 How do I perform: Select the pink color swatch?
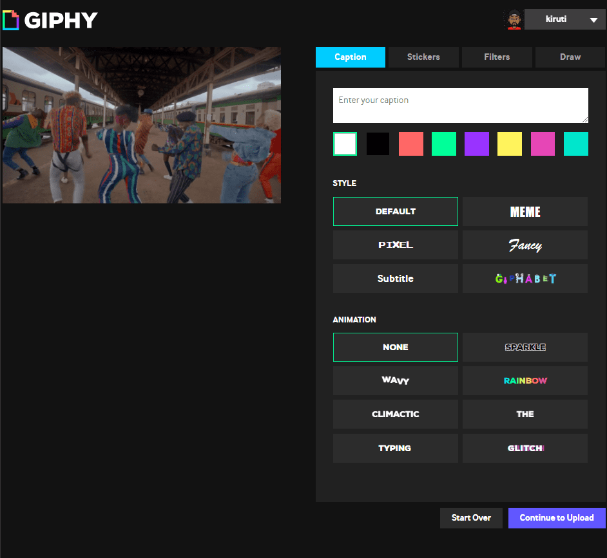[543, 144]
